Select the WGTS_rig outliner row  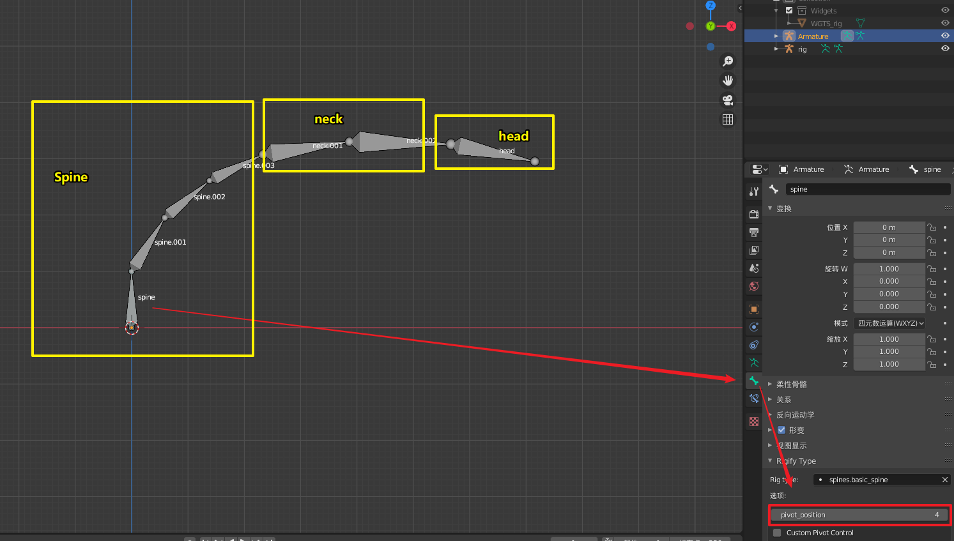[x=826, y=23]
